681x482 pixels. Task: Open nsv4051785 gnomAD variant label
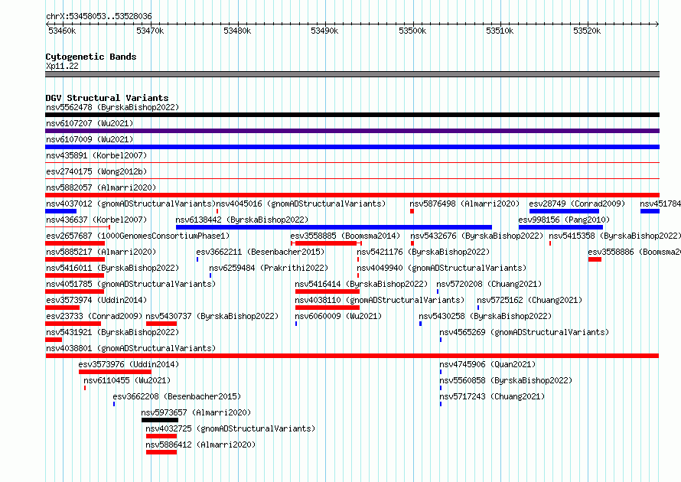click(131, 284)
